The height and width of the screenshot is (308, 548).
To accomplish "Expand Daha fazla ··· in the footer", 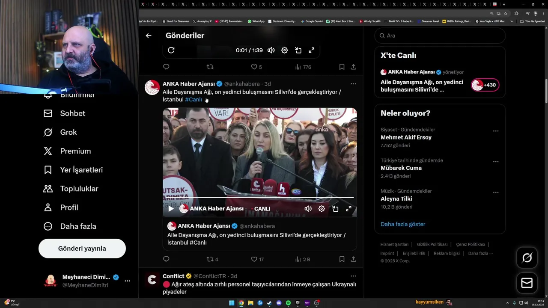I will [480, 253].
